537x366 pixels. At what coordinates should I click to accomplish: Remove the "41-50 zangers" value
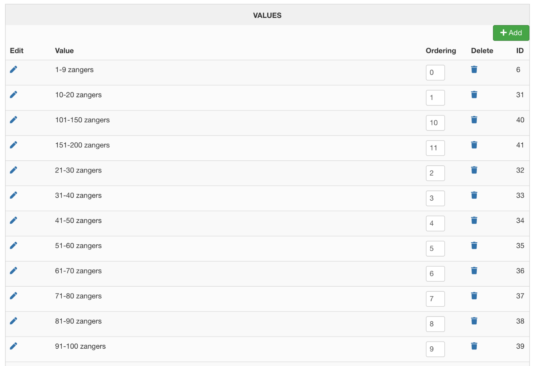coord(474,220)
